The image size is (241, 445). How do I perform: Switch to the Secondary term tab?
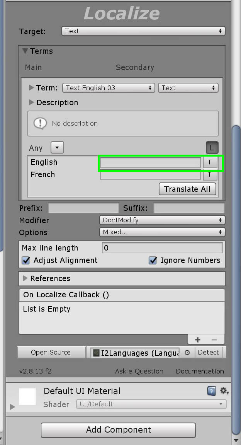pyautogui.click(x=135, y=68)
